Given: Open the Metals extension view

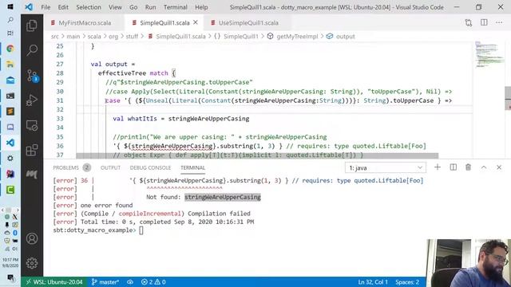Looking at the screenshot, I should tap(32, 175).
